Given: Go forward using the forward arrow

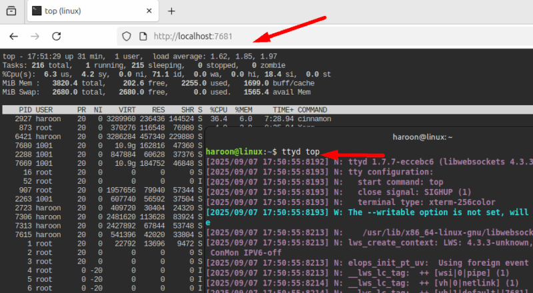Looking at the screenshot, I should pyautogui.click(x=35, y=37).
